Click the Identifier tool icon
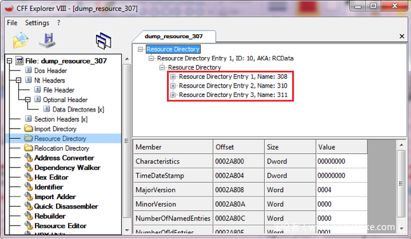 29,186
